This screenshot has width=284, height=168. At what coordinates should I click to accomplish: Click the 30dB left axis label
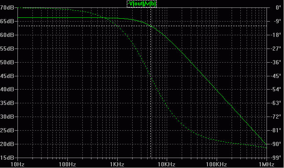7,117
